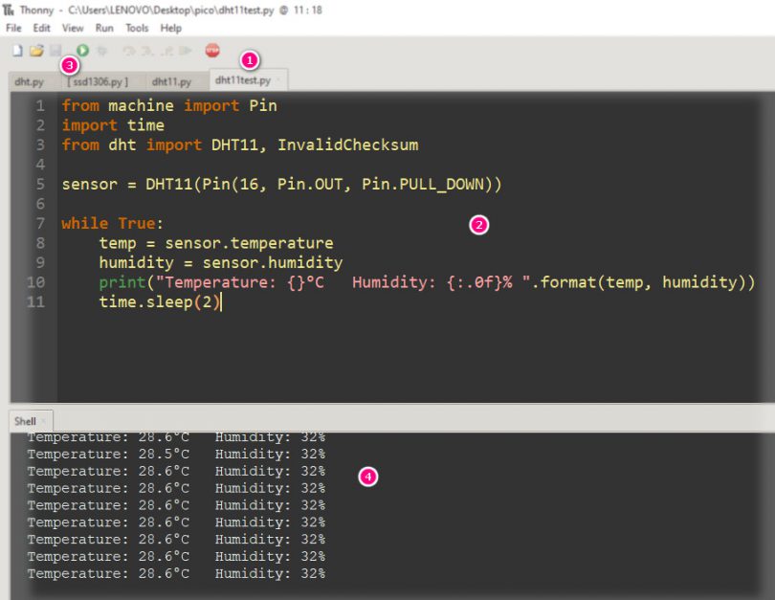Switch to the dht.py tab
The height and width of the screenshot is (600, 775).
tap(29, 81)
